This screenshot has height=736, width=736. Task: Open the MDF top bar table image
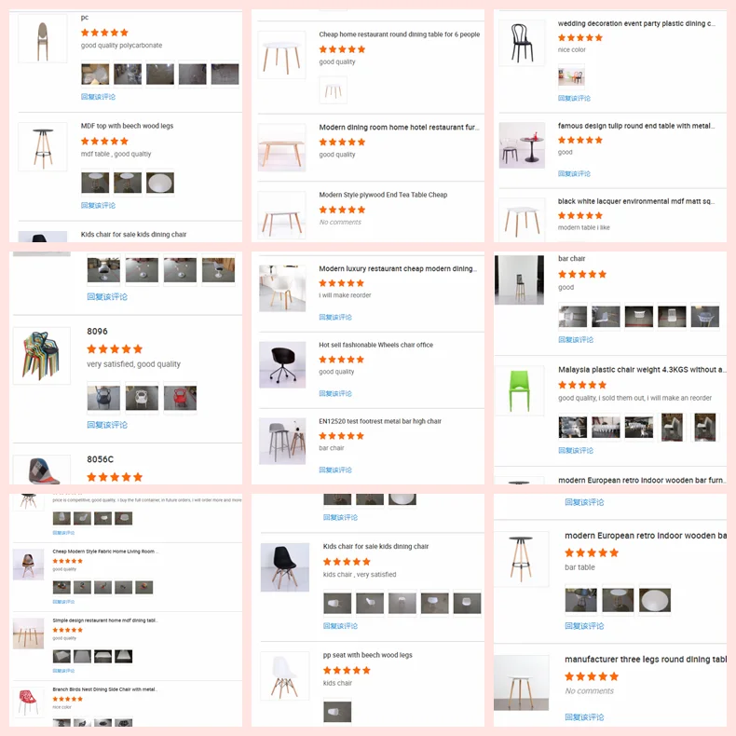pyautogui.click(x=42, y=146)
